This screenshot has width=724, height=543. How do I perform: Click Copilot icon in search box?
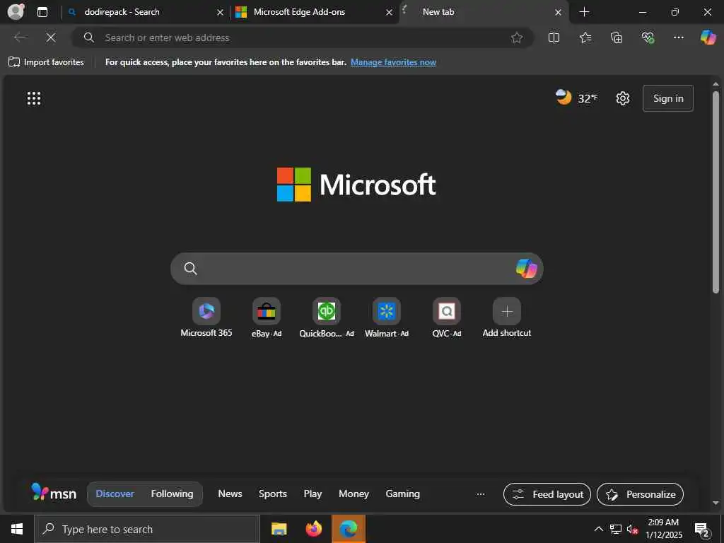[526, 268]
